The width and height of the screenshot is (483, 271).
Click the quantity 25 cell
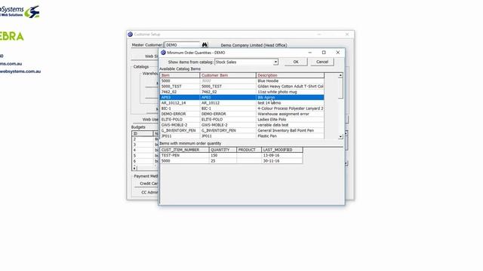[x=223, y=161]
